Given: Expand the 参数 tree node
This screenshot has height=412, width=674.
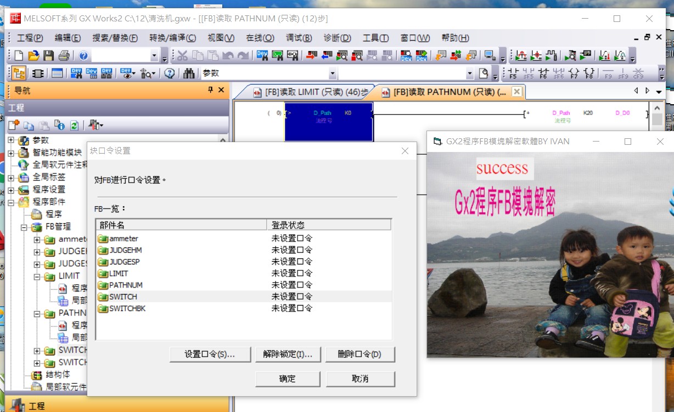Looking at the screenshot, I should coord(11,140).
